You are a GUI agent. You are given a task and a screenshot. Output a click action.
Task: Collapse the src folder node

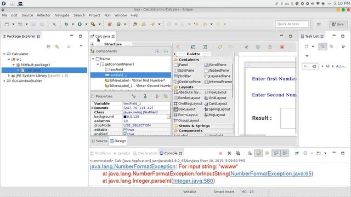[9, 60]
